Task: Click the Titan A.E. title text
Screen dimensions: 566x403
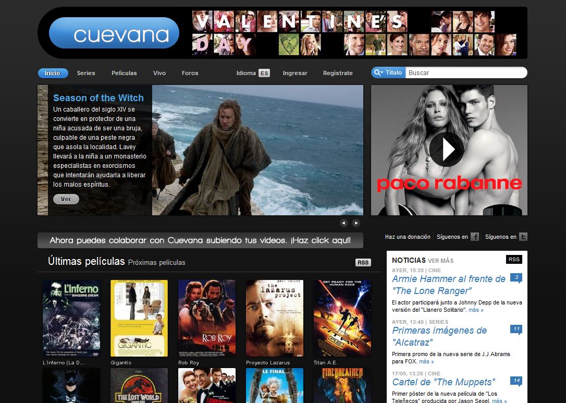Action: coord(326,362)
